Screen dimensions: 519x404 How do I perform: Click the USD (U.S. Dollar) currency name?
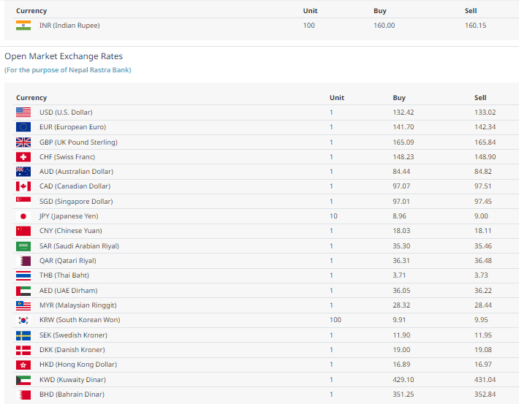coord(66,113)
